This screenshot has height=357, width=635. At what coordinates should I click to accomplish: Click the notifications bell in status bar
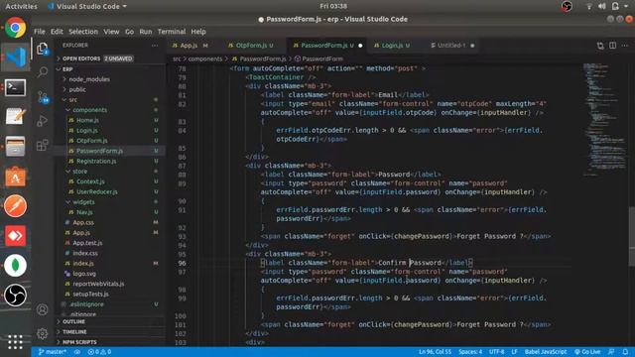[625, 352]
